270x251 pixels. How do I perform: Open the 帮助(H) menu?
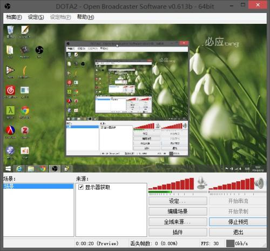(x=85, y=17)
